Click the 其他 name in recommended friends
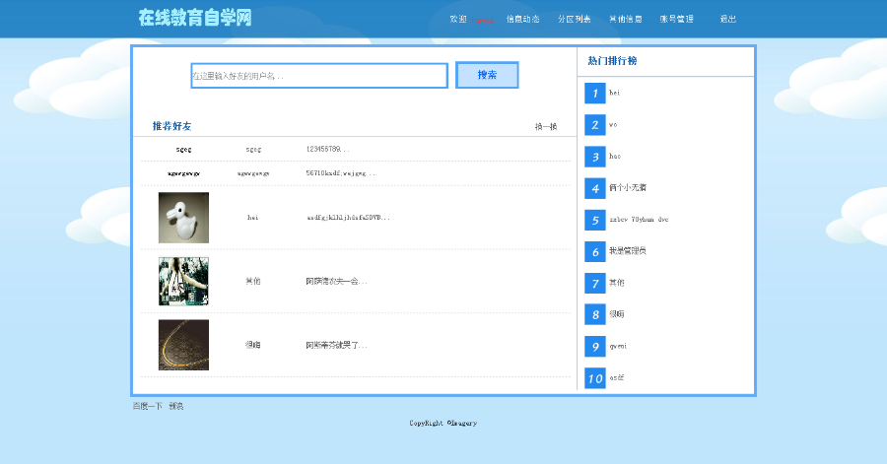 253,282
